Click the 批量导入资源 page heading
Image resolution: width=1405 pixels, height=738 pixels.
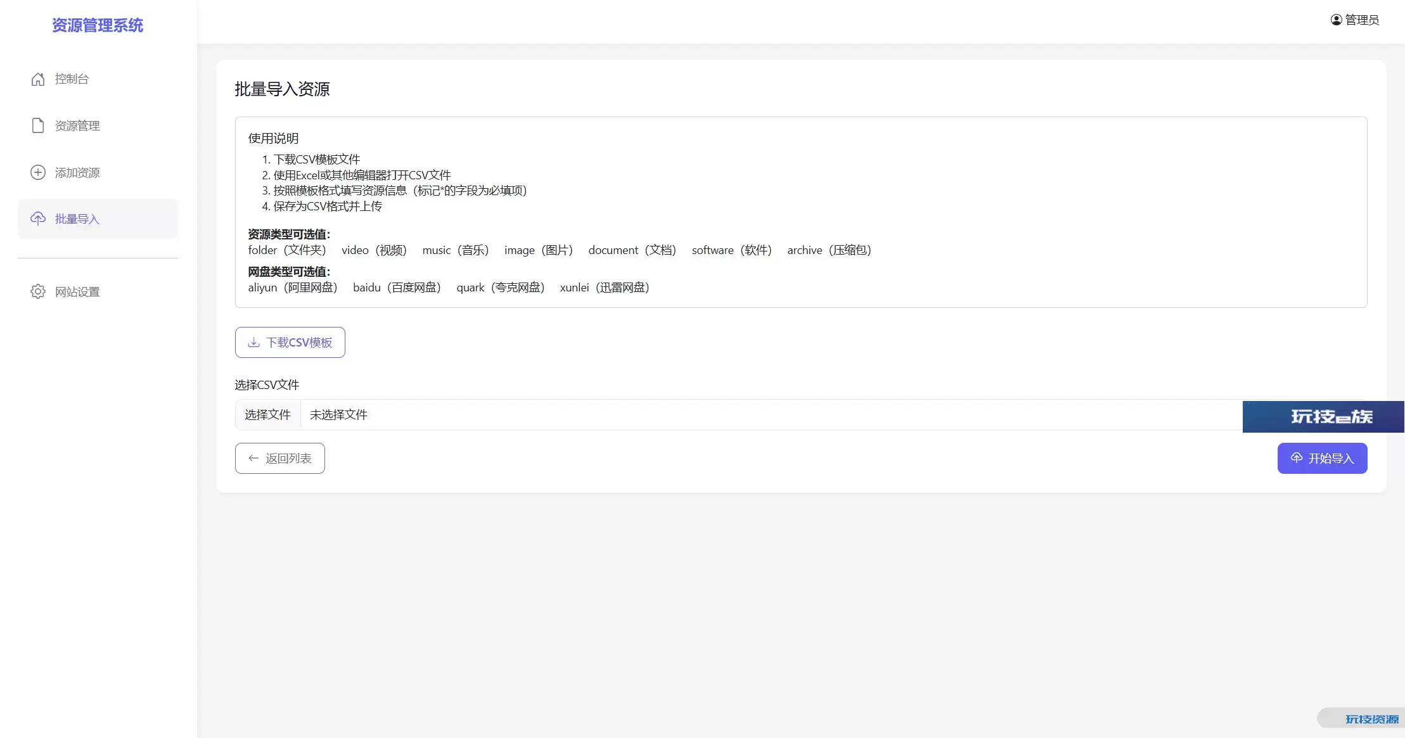point(282,89)
